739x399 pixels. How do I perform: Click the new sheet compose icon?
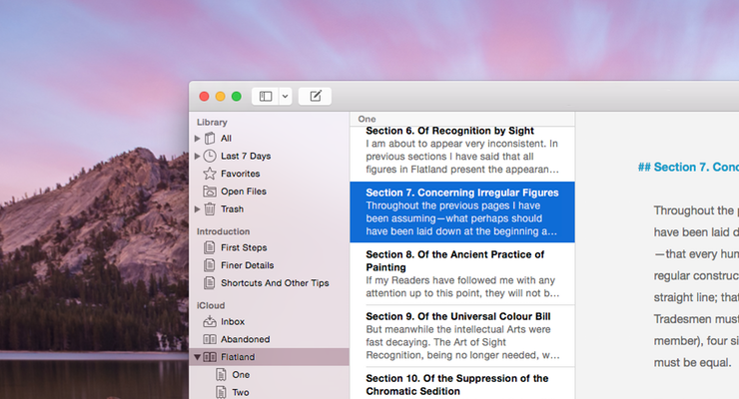point(315,97)
